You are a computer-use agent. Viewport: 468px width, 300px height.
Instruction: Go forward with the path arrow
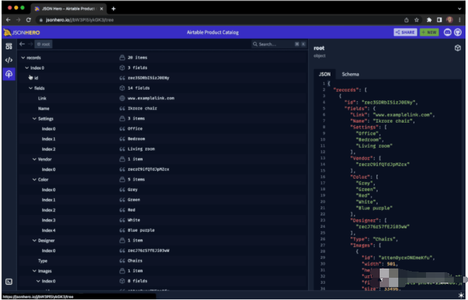(x=30, y=44)
